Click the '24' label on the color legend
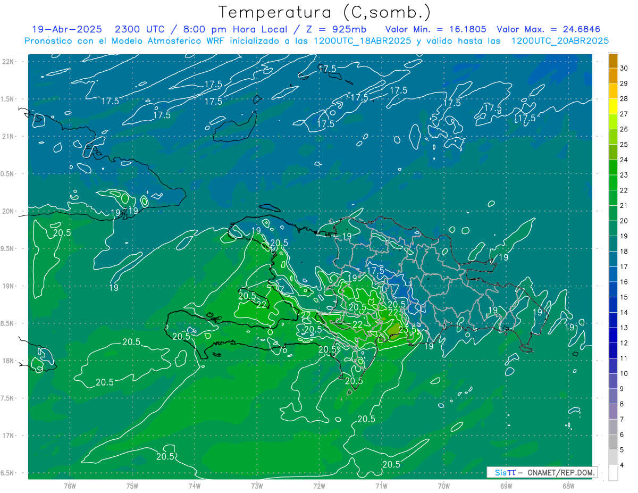 tap(624, 160)
